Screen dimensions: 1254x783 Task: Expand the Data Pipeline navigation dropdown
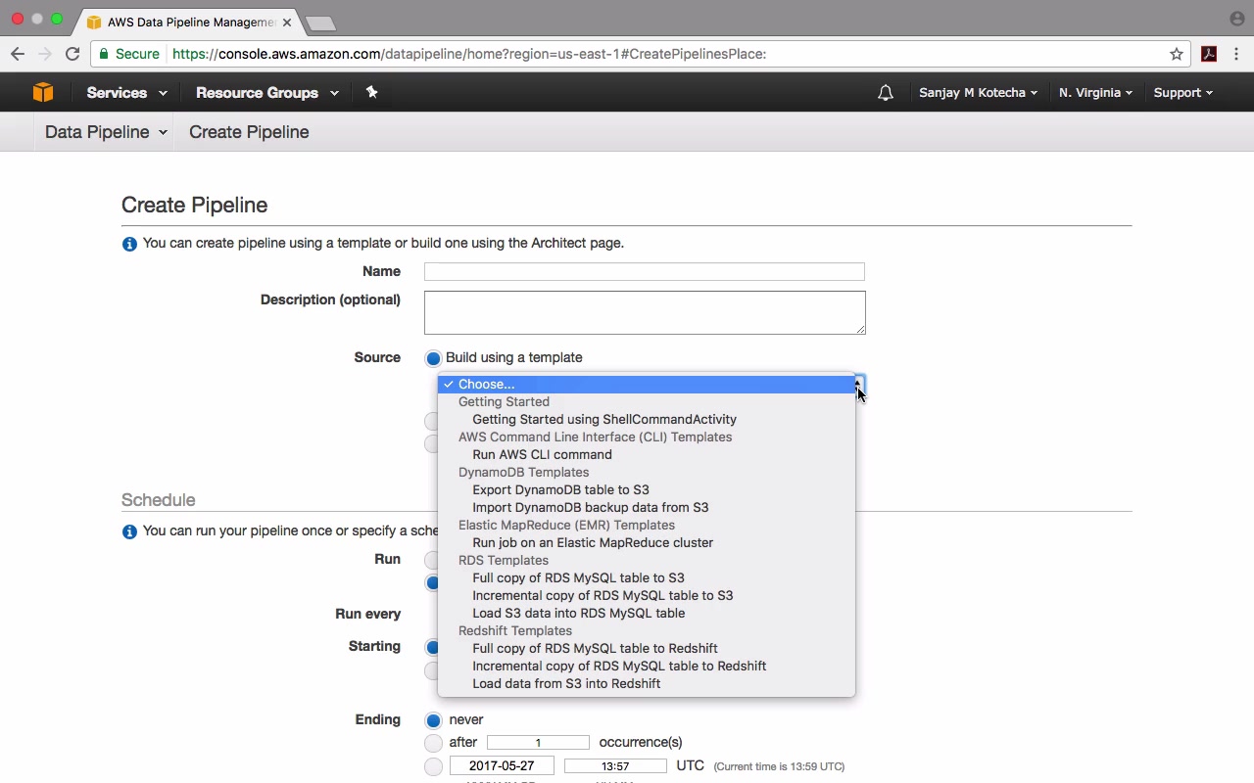coord(106,132)
